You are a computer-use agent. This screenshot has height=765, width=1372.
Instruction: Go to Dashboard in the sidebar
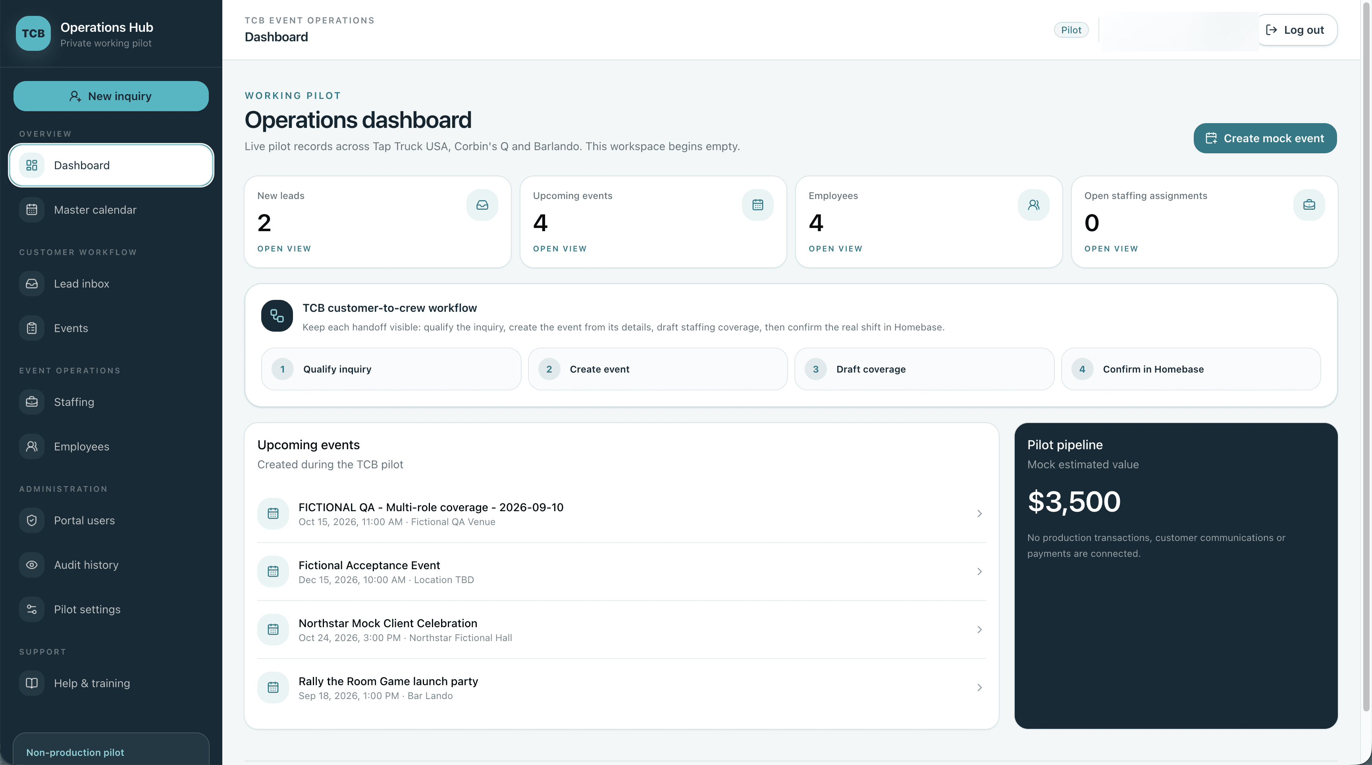click(111, 165)
